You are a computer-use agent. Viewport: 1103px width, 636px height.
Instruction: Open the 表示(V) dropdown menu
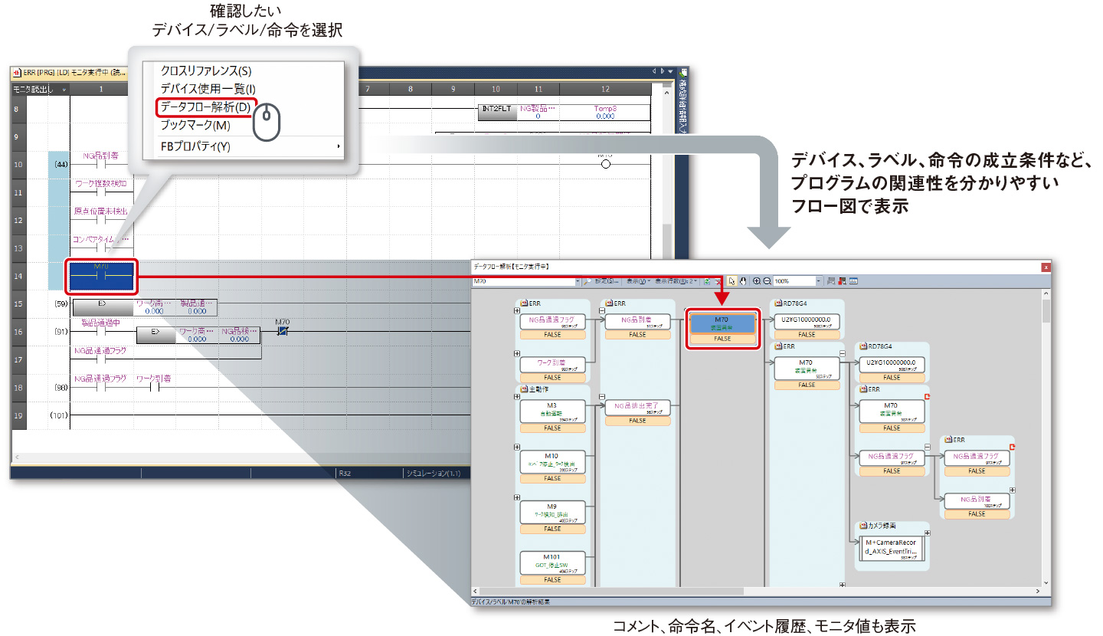638,281
